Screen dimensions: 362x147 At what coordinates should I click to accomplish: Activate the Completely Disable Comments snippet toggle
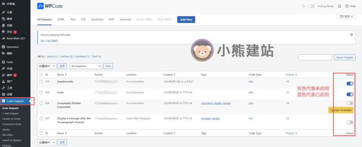[x=350, y=103]
